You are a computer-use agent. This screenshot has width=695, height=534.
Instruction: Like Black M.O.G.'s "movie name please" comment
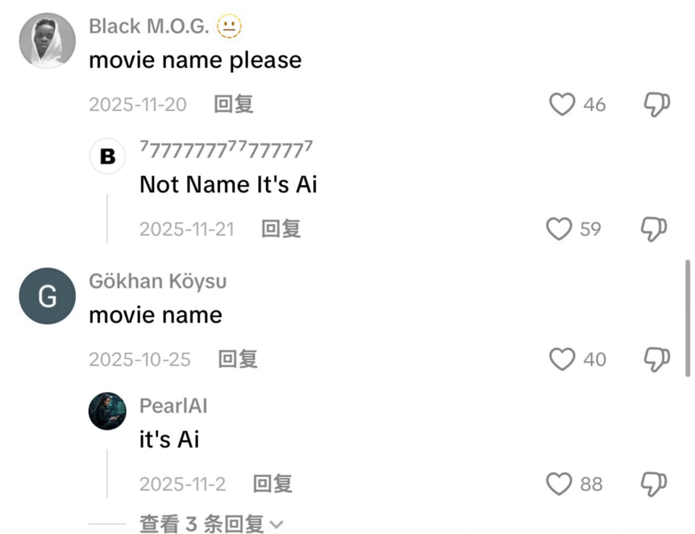562,104
